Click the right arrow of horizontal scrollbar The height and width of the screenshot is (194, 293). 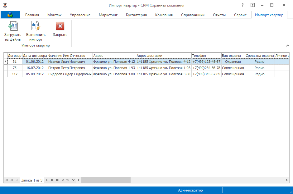pyautogui.click(x=287, y=180)
